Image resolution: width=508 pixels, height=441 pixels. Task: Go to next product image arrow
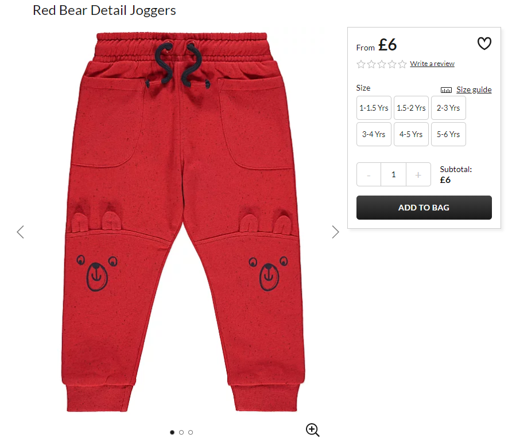tap(335, 232)
